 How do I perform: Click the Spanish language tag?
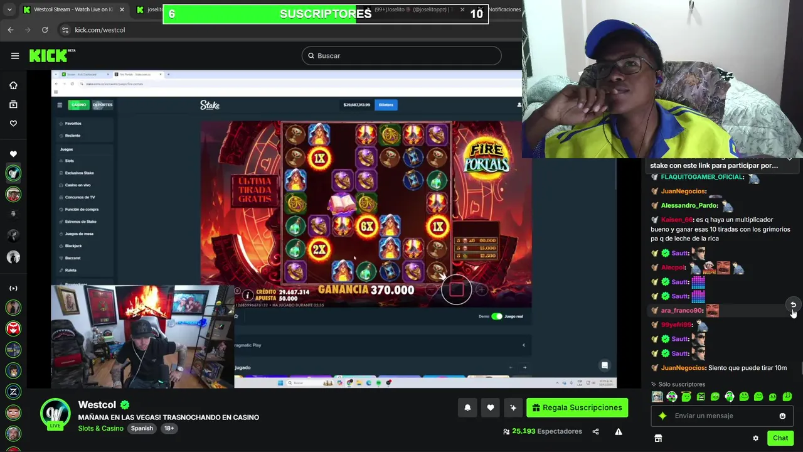tap(142, 428)
